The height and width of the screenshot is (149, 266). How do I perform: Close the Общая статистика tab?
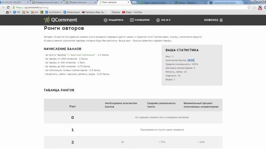click(x=95, y=2)
